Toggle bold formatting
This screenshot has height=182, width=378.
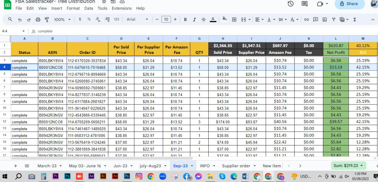click(185, 20)
